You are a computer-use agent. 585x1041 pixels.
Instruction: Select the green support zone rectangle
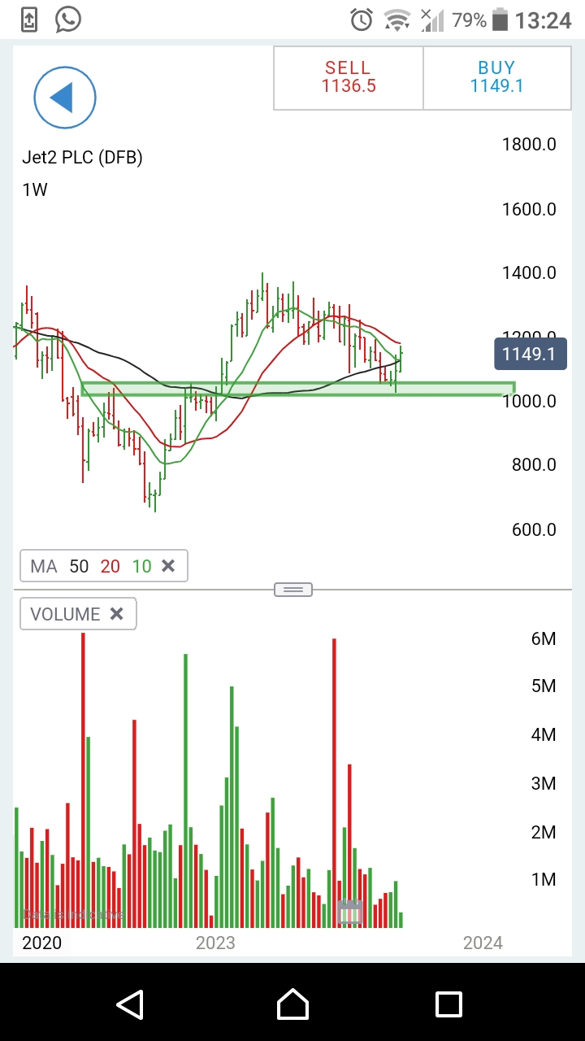[x=298, y=389]
